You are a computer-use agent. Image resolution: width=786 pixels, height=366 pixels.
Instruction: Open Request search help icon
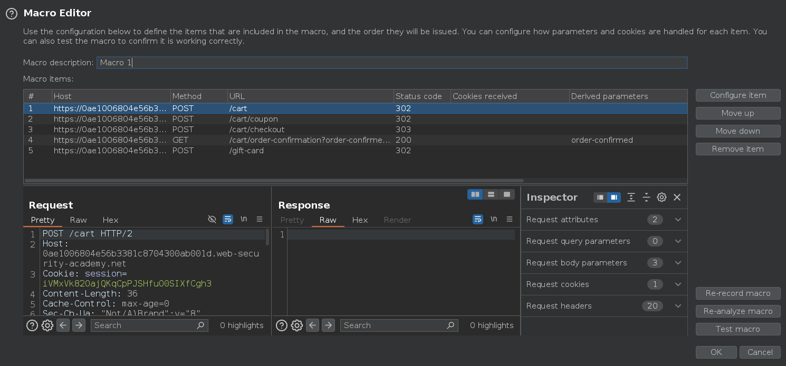[x=32, y=325]
